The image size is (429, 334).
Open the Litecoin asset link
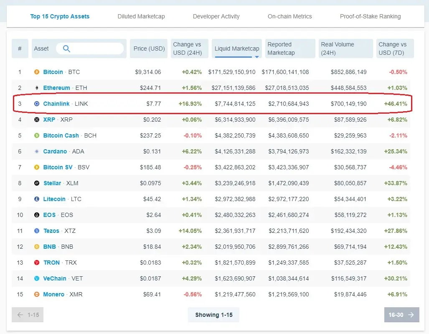54,199
